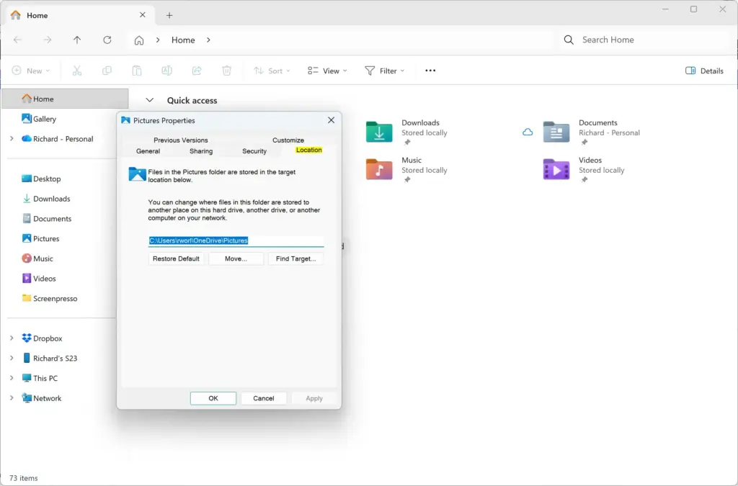
Task: Click the Refresh icon in navigation bar
Action: pyautogui.click(x=107, y=40)
